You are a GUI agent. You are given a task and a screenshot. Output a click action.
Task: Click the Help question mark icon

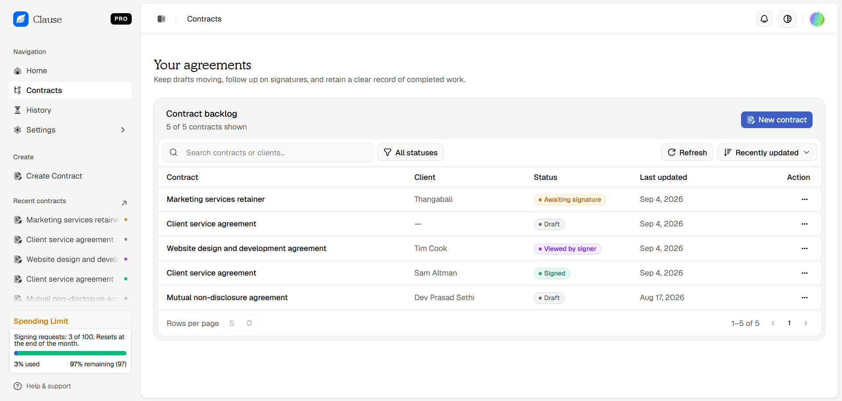click(18, 386)
